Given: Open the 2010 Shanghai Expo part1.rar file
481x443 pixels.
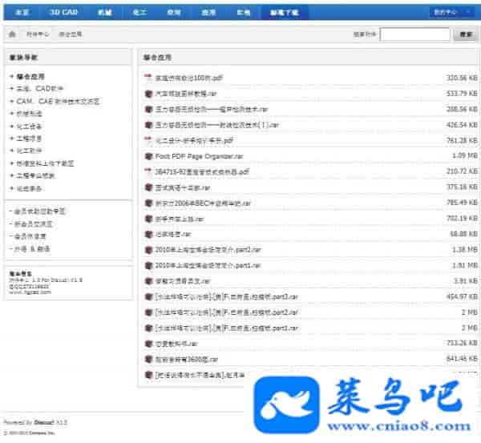Looking at the screenshot, I should pos(208,265).
